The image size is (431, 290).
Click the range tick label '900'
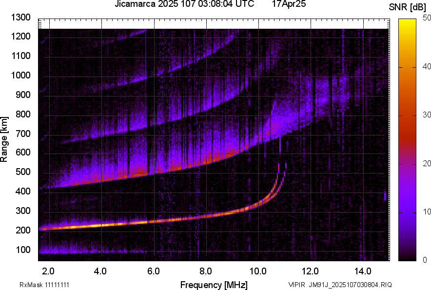[23, 95]
